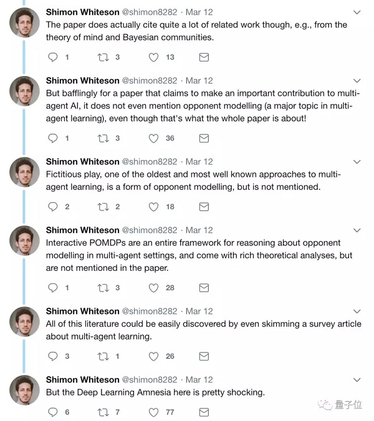The height and width of the screenshot is (421, 374).
Task: Reply to the 'Deep Learning Amnesia' tweet
Action: pos(53,412)
